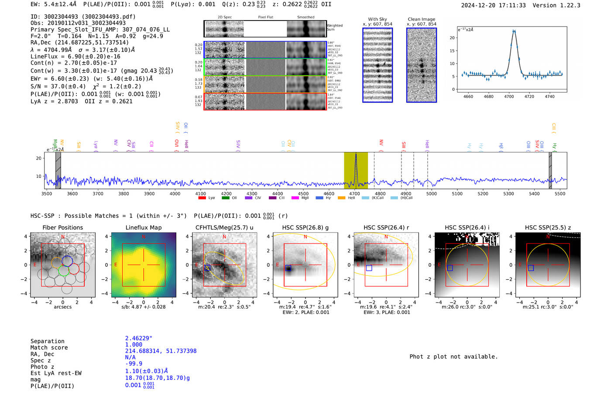The height and width of the screenshot is (416, 611).
Task: Click the EWr = 6.60(±0.23) line
Action: point(92,79)
